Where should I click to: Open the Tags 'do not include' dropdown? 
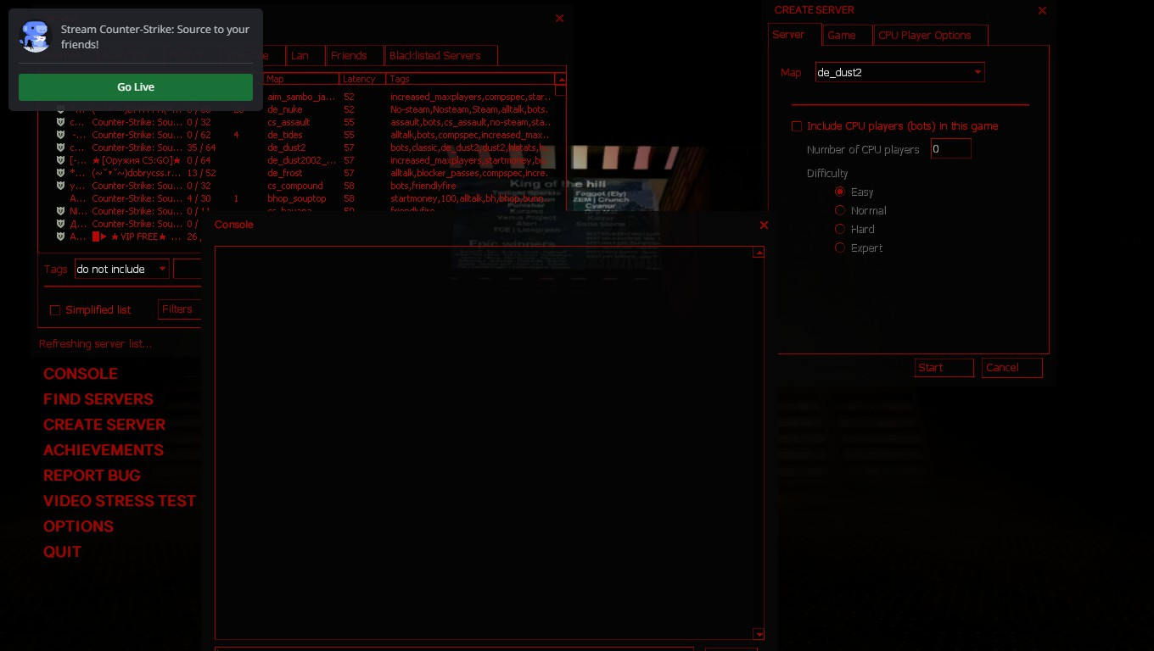122,269
